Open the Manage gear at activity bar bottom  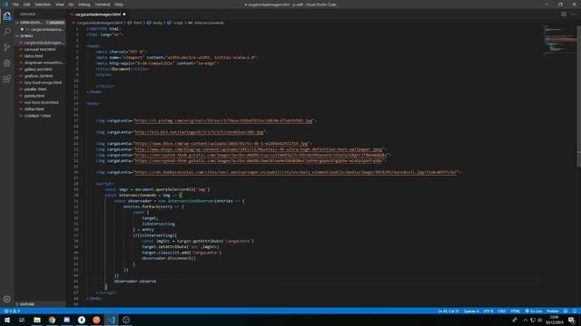[x=6, y=299]
